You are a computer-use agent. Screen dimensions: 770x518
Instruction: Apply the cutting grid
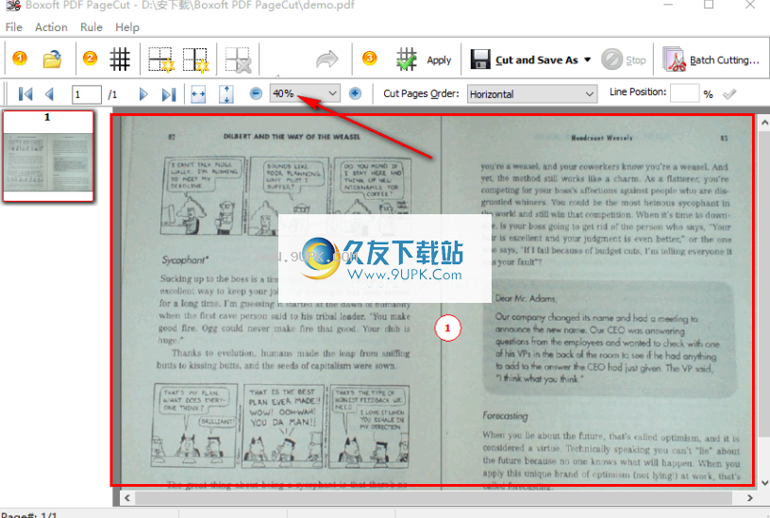point(424,59)
